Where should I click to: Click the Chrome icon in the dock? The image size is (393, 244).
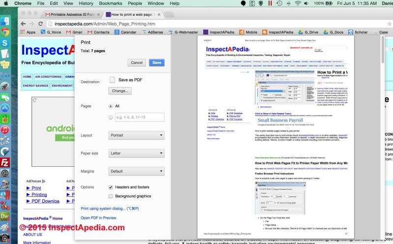tap(5, 32)
